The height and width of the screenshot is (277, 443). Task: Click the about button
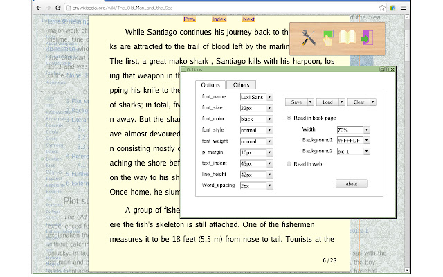(x=352, y=184)
